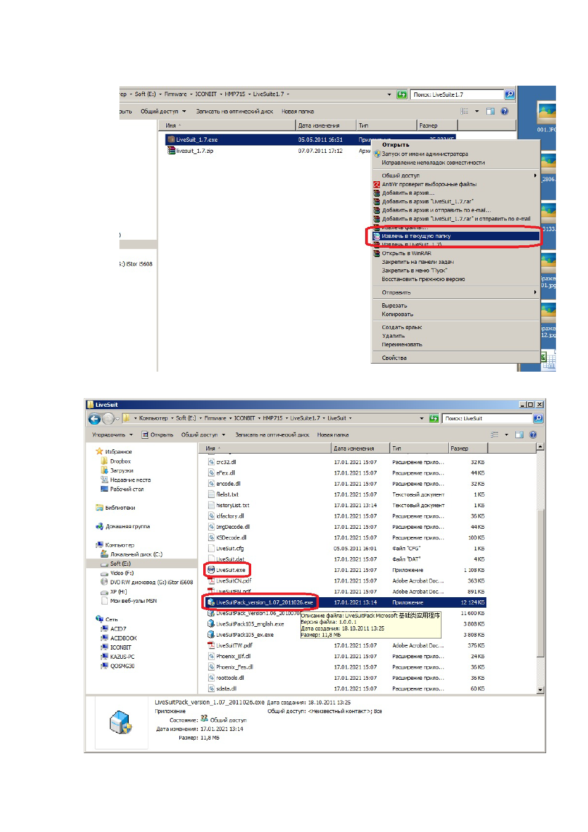Click Новая папка in top window toolbar
Image resolution: width=588 pixels, height=832 pixels.
coord(297,112)
